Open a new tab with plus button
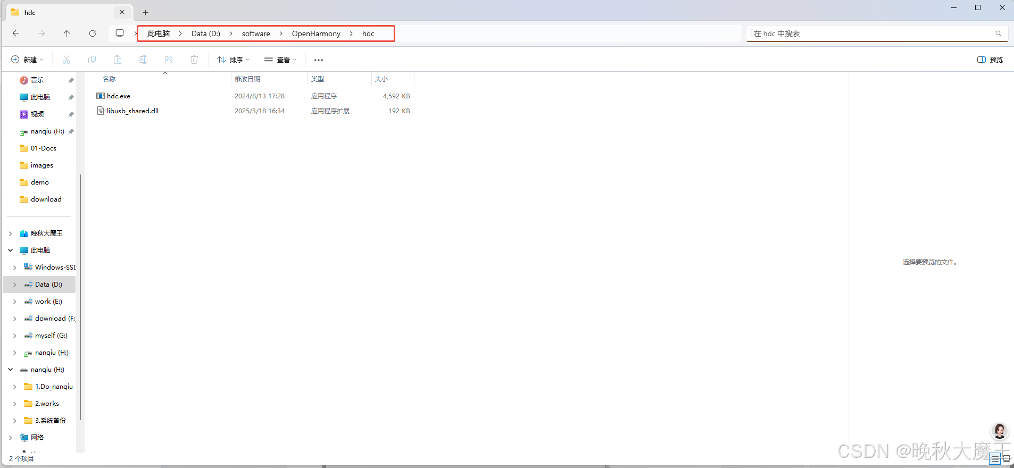 point(145,12)
